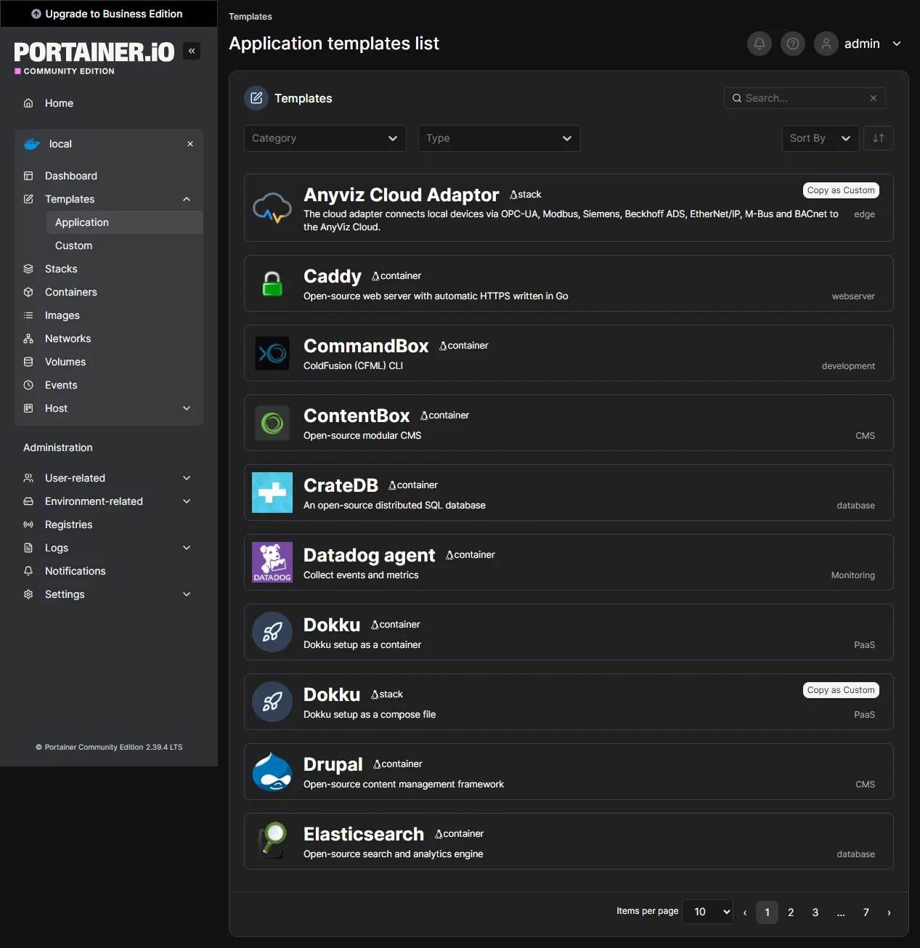
Task: Click the Networks icon in sidebar
Action: 28,339
